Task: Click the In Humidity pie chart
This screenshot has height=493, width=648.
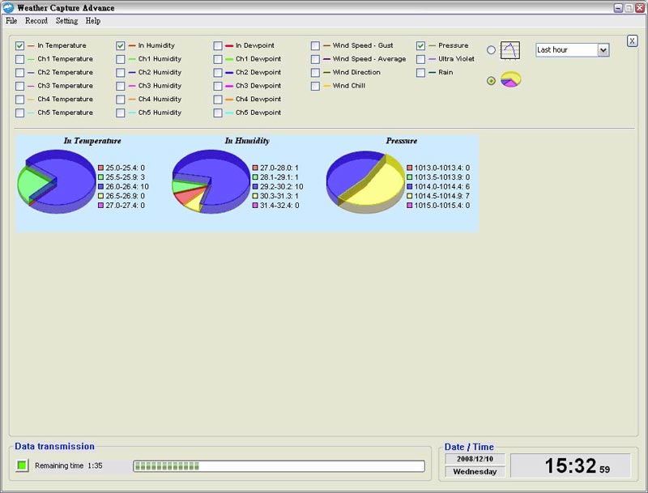Action: click(x=211, y=181)
